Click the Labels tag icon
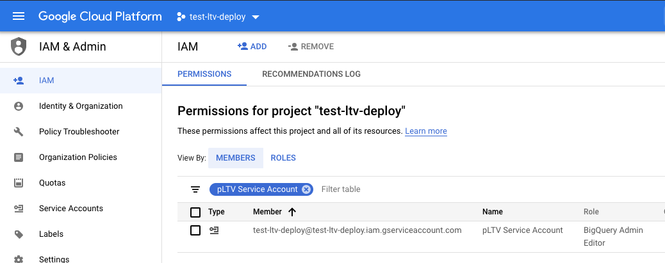The image size is (665, 263). (19, 234)
